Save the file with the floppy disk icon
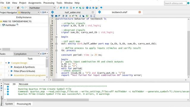Image resolution: width=190 pixels, height=107 pixels. click(x=9, y=8)
